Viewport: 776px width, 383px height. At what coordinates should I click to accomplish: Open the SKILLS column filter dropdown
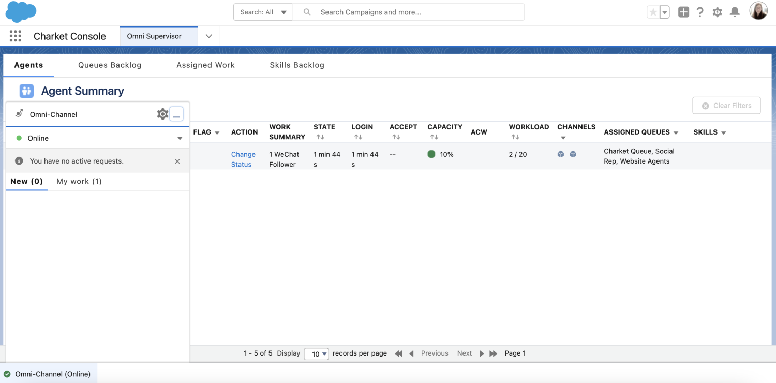(x=723, y=133)
